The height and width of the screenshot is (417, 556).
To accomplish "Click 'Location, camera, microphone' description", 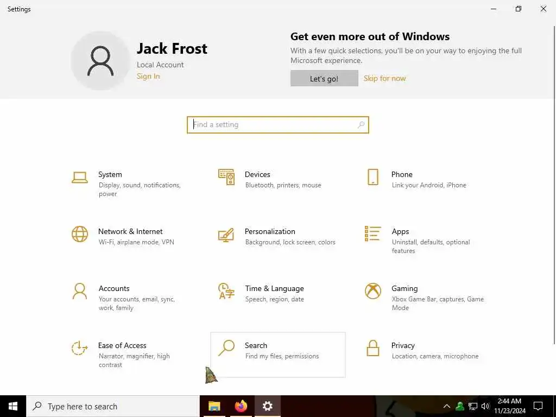I will (x=435, y=356).
